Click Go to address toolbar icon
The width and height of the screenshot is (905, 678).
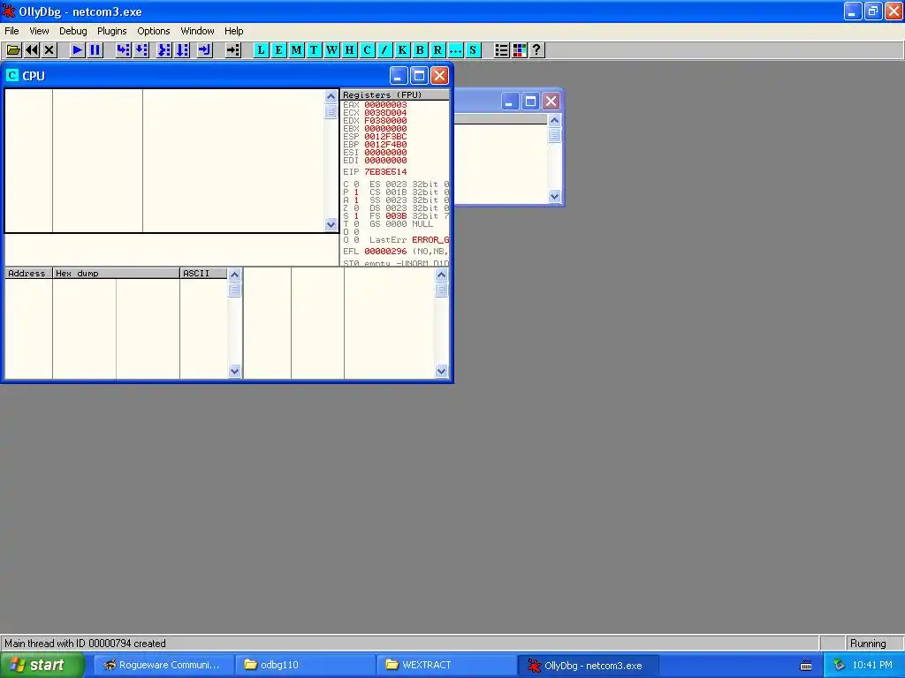(233, 50)
